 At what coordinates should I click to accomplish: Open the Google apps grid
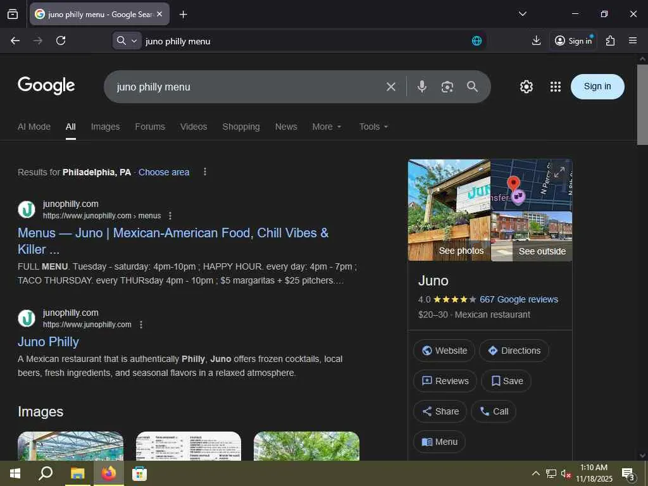(556, 87)
